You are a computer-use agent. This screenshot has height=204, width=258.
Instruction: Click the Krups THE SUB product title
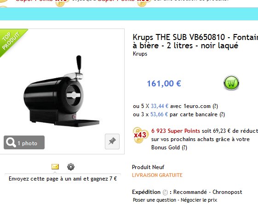tap(195, 41)
